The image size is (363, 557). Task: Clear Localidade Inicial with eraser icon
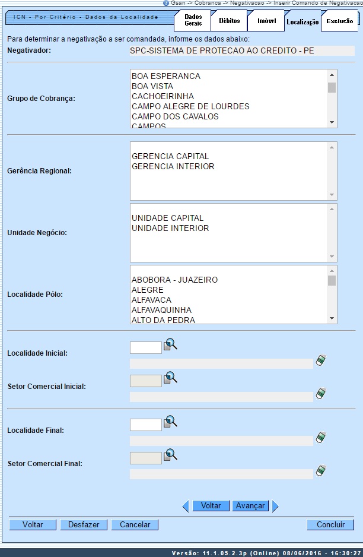point(321,360)
